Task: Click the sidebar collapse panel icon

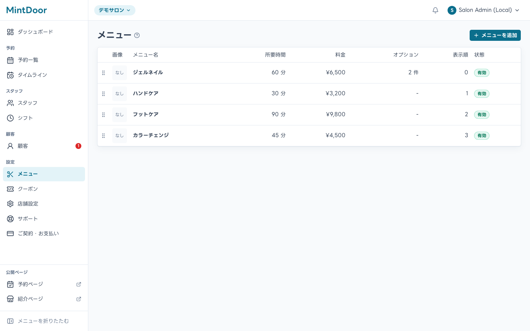Action: 10,321
